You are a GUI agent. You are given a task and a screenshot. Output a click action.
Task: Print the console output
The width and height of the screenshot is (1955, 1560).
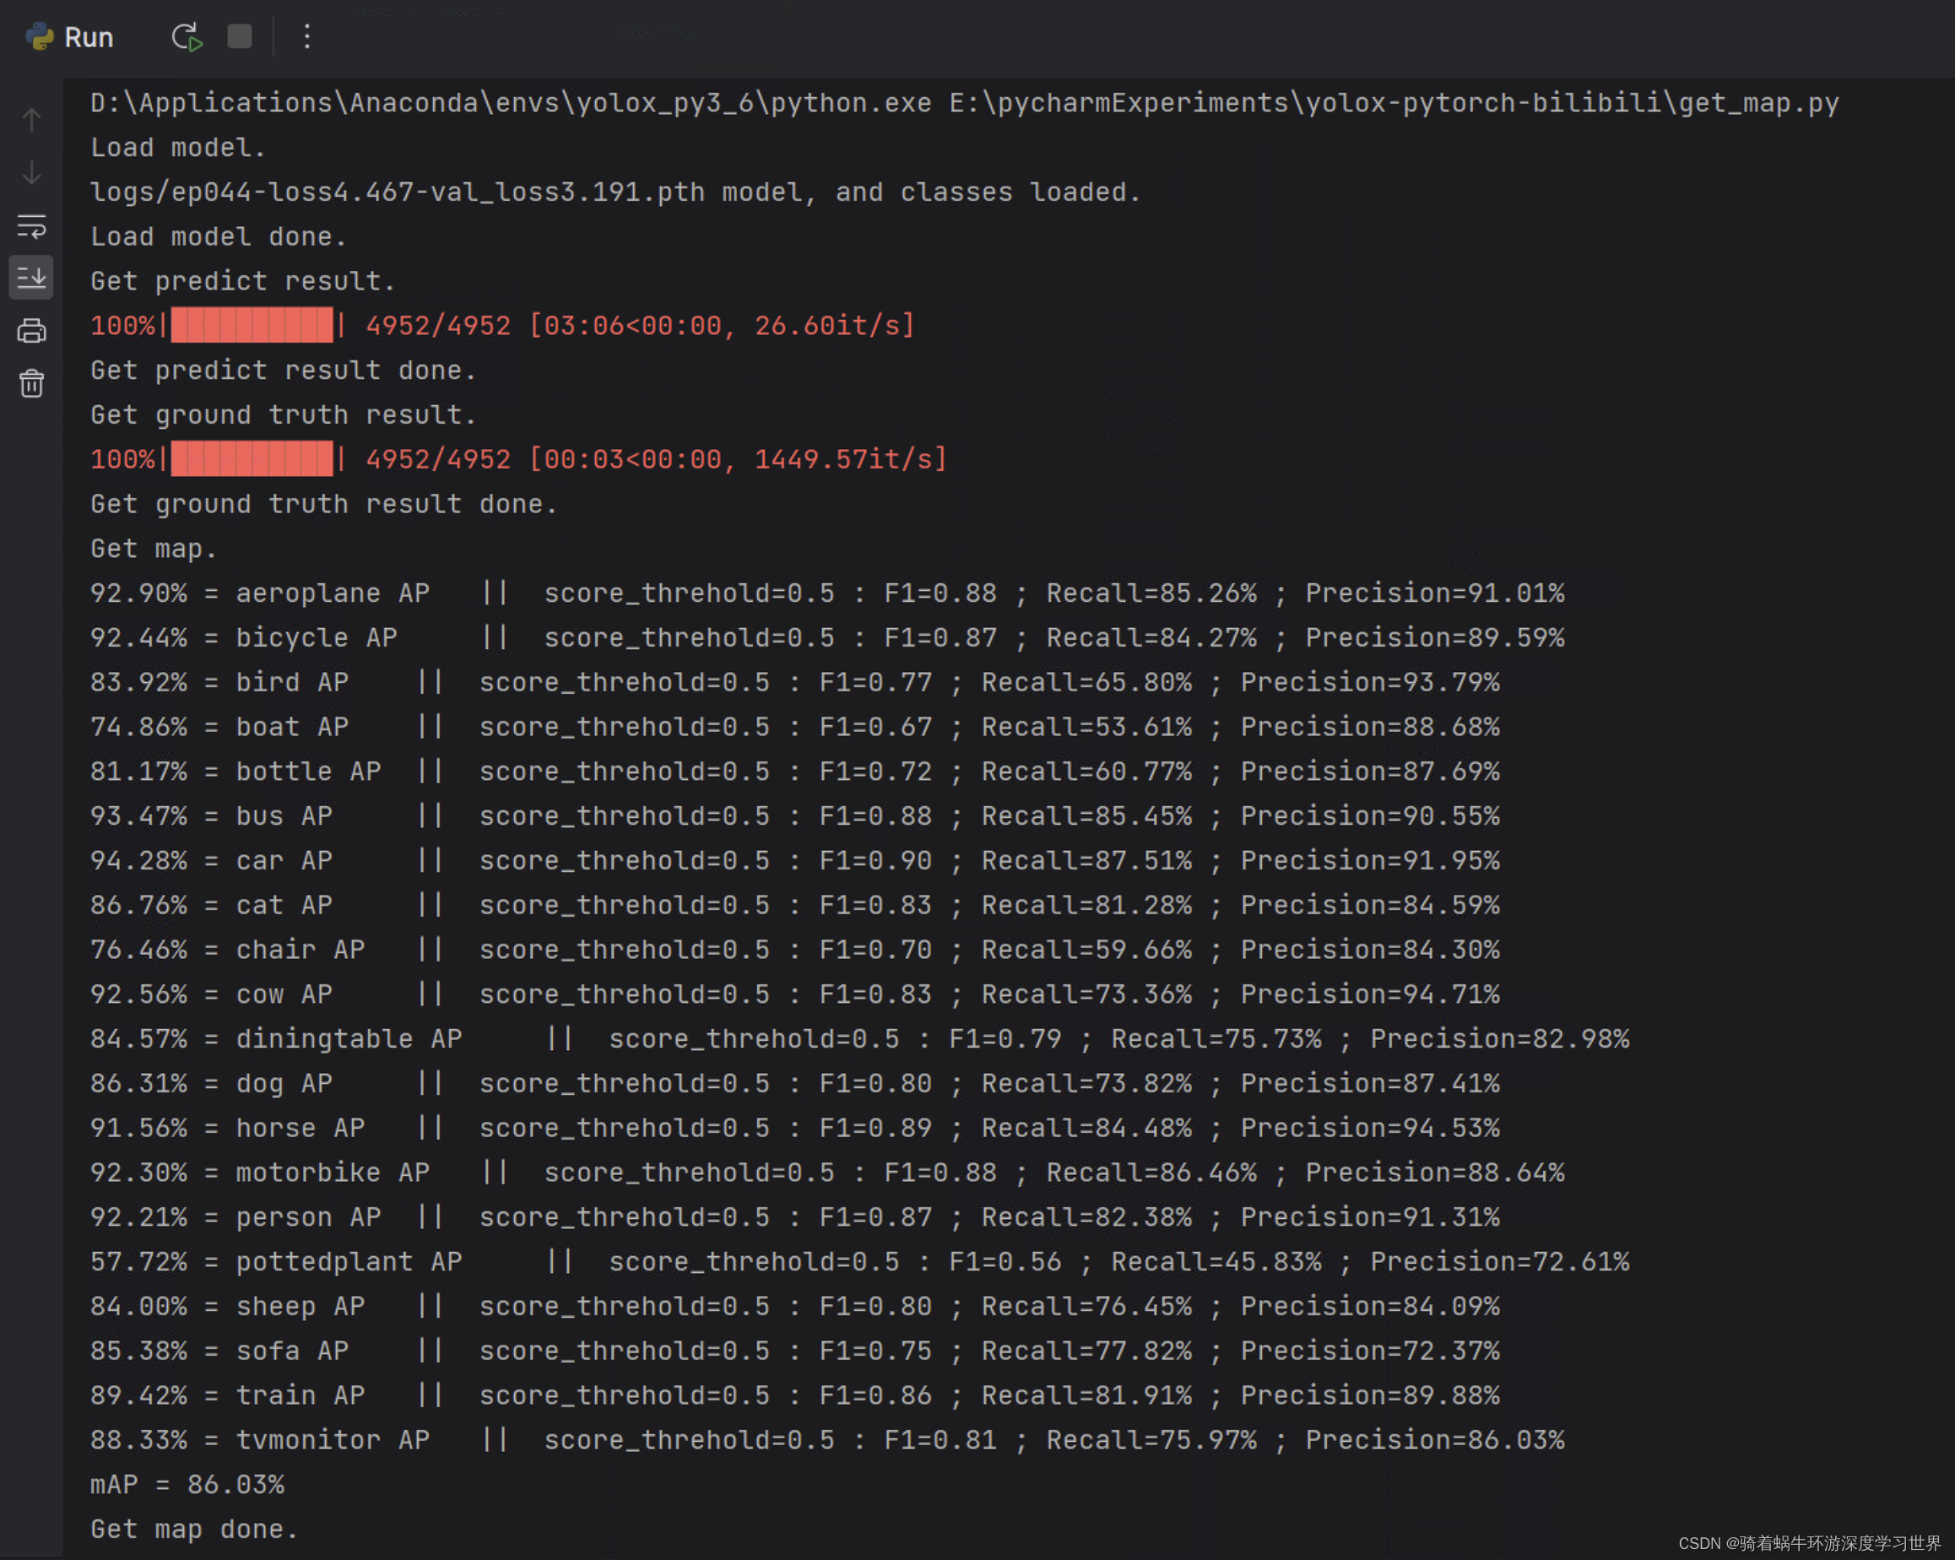point(32,330)
